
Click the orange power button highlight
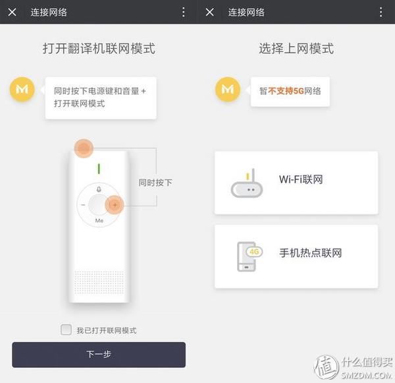[84, 148]
